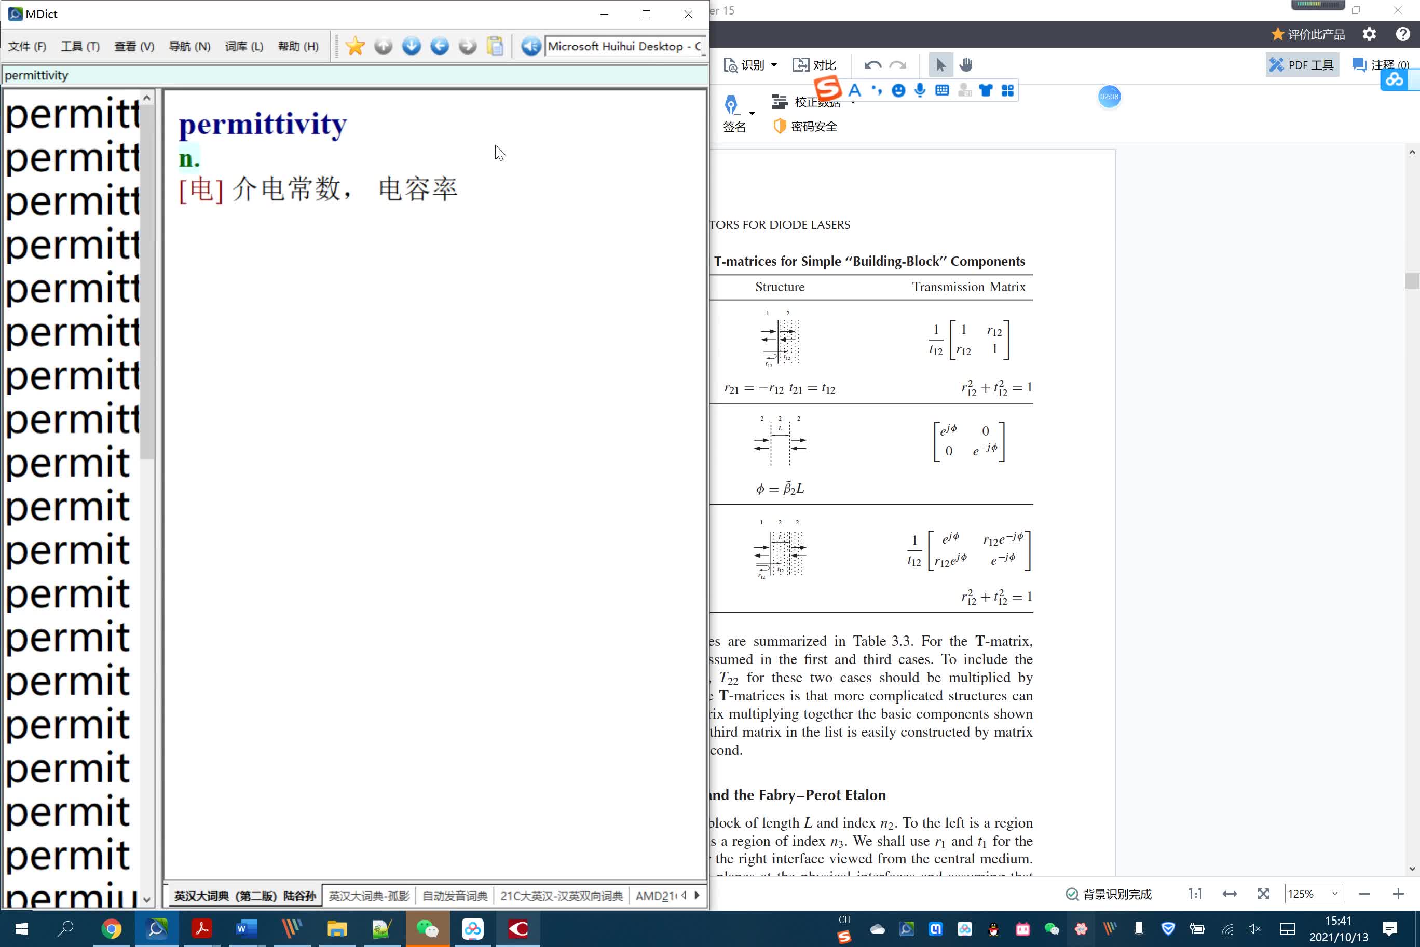Click the word list scrollbar thumb
1420x947 pixels.
147,281
